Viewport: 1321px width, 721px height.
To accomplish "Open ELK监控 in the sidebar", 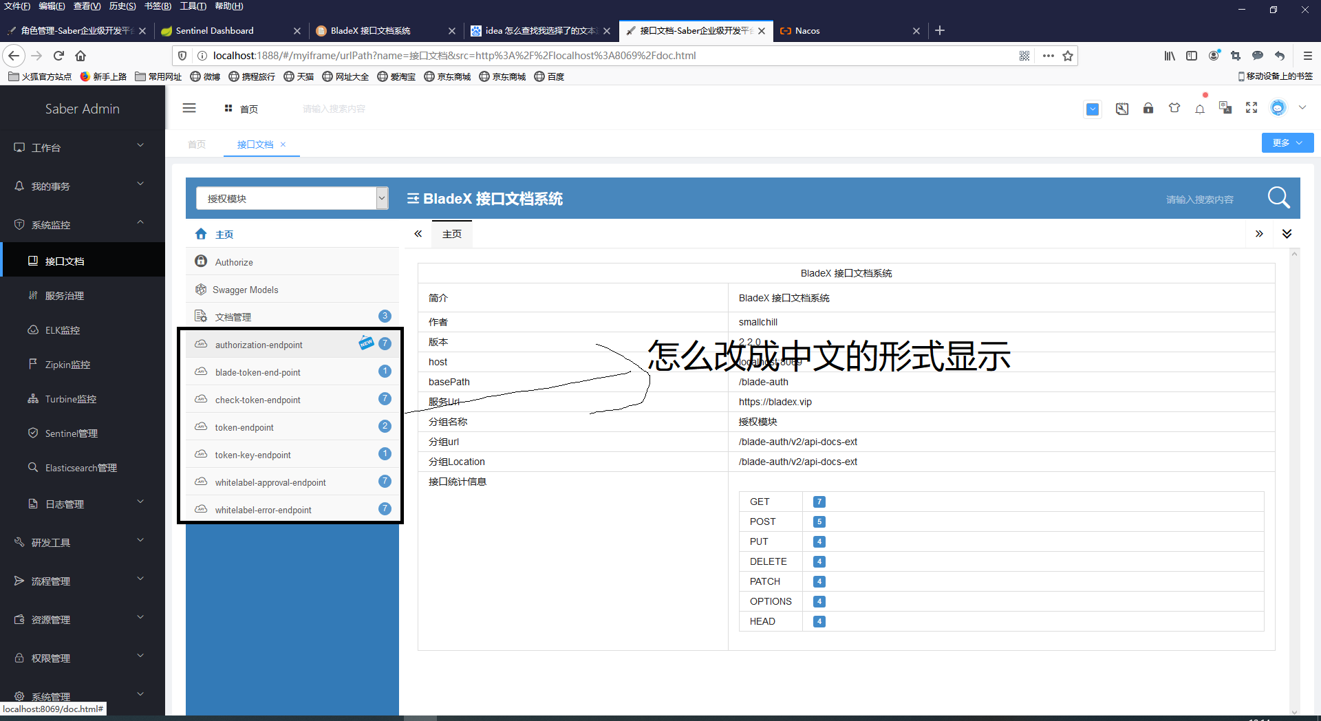I will [x=83, y=330].
